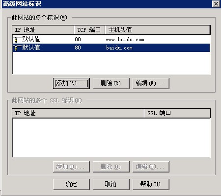
Task: Click the IP 地址 header in SSL list
Action: 78,113
